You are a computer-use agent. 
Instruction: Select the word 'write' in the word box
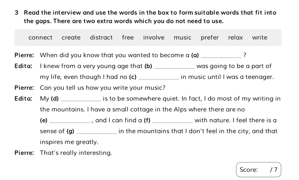pyautogui.click(x=260, y=38)
